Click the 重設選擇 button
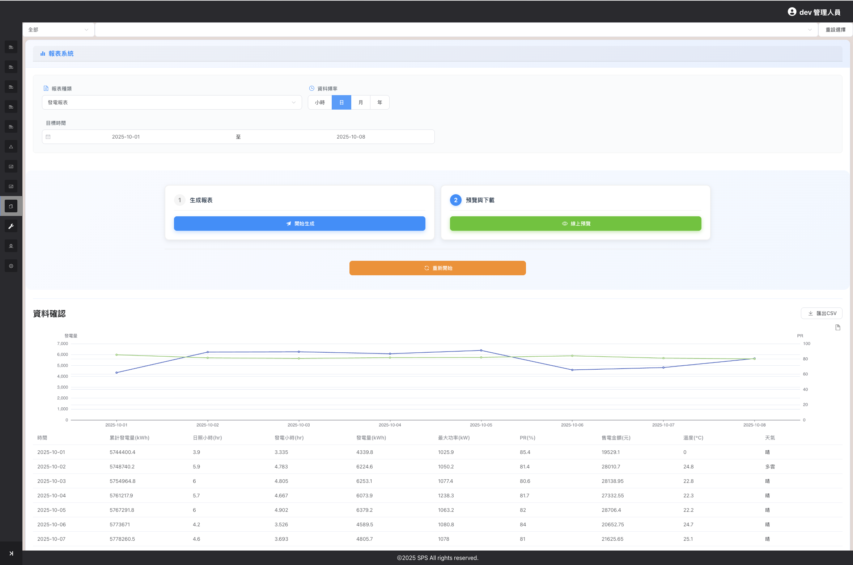This screenshot has width=853, height=565. point(835,30)
